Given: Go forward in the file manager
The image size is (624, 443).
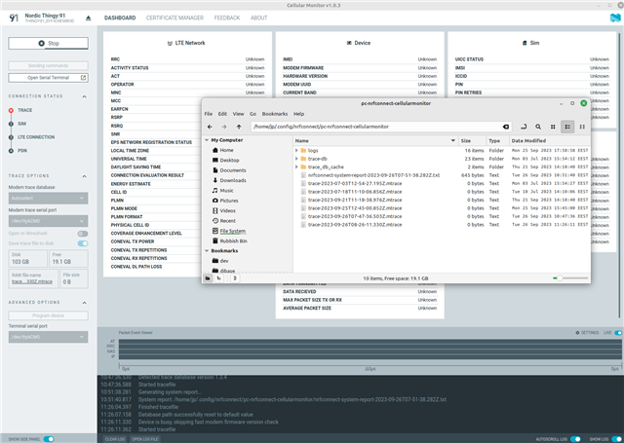Looking at the screenshot, I should coord(224,127).
